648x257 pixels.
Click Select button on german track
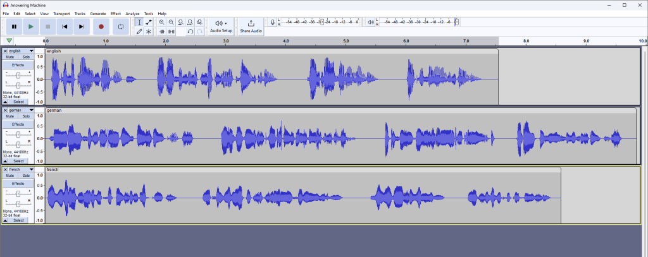click(x=18, y=161)
